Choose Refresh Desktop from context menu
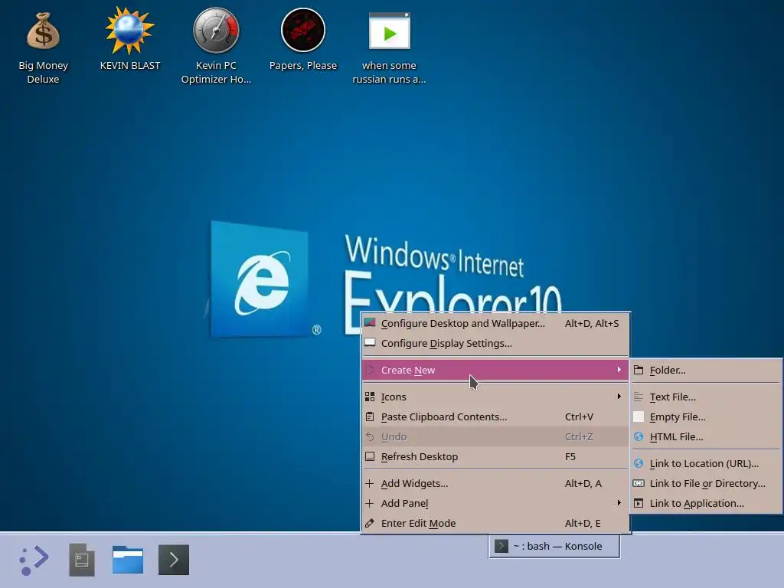 click(x=495, y=456)
